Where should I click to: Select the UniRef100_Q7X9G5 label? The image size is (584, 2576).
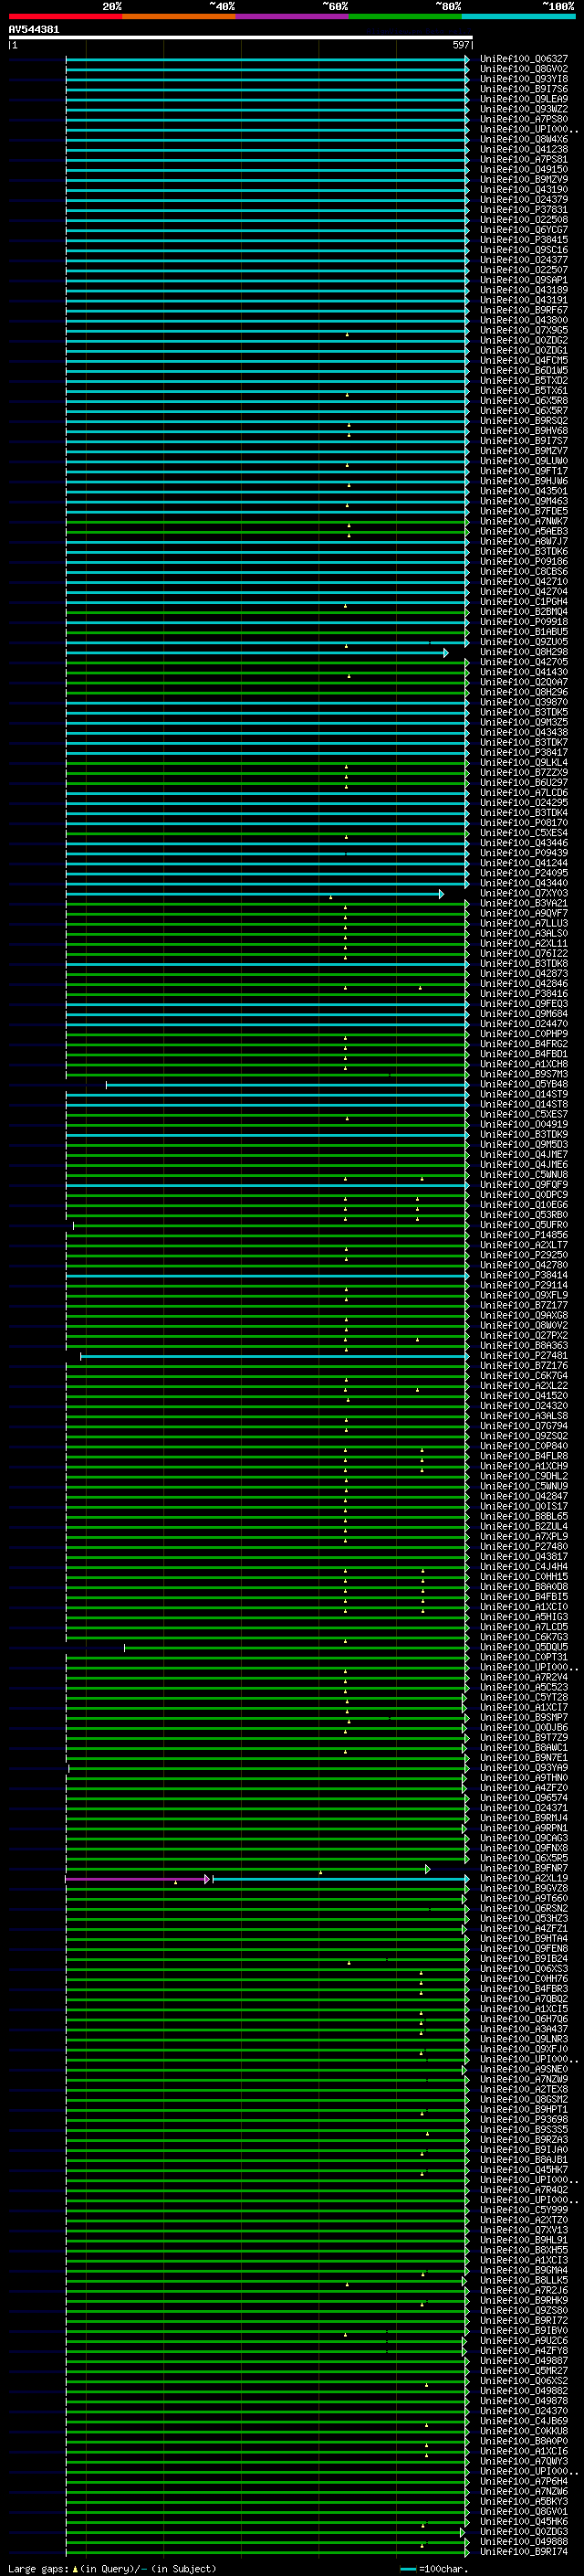(x=524, y=331)
